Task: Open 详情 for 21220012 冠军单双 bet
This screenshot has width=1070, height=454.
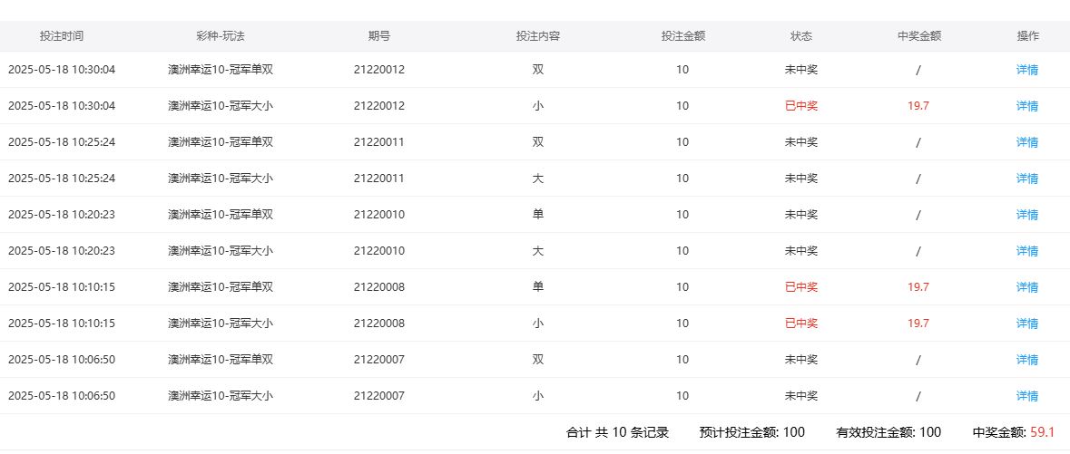Action: 1027,70
